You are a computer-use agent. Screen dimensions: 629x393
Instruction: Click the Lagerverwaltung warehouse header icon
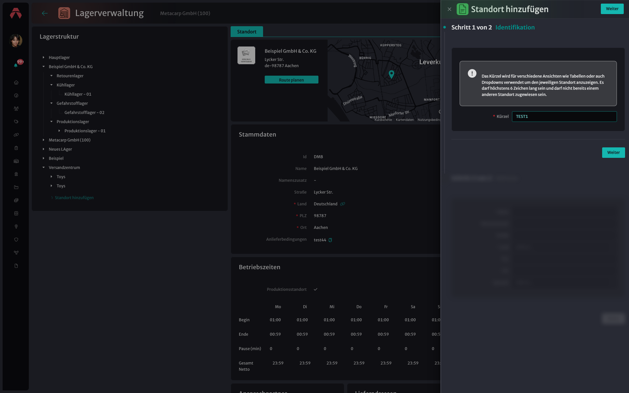64,13
